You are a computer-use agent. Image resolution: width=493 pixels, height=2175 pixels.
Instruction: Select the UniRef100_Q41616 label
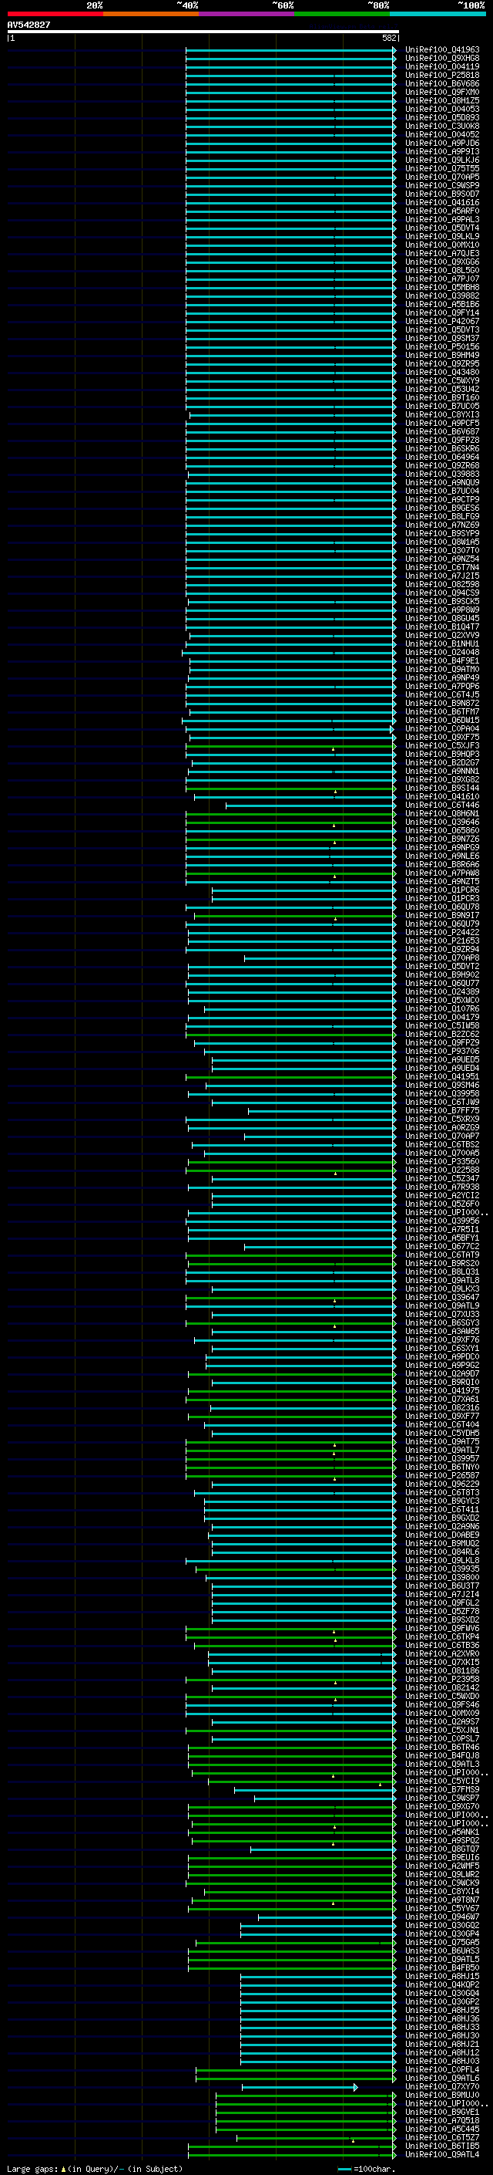(x=442, y=203)
